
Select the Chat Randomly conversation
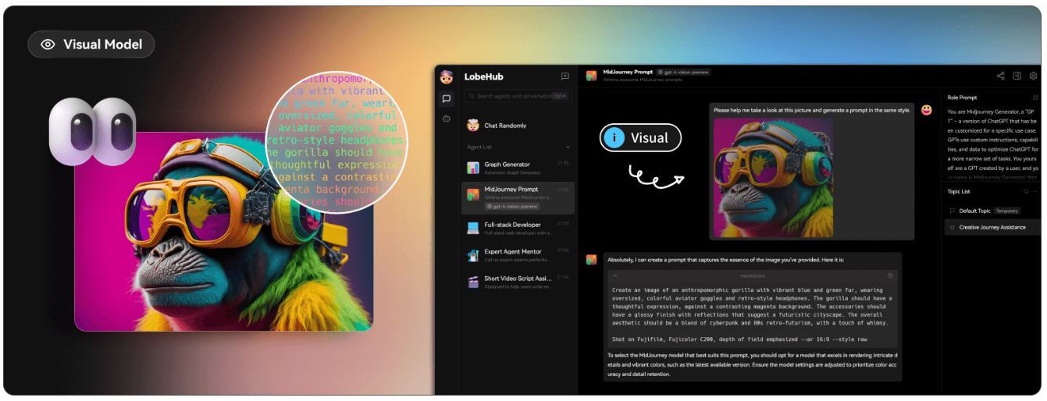tap(518, 126)
